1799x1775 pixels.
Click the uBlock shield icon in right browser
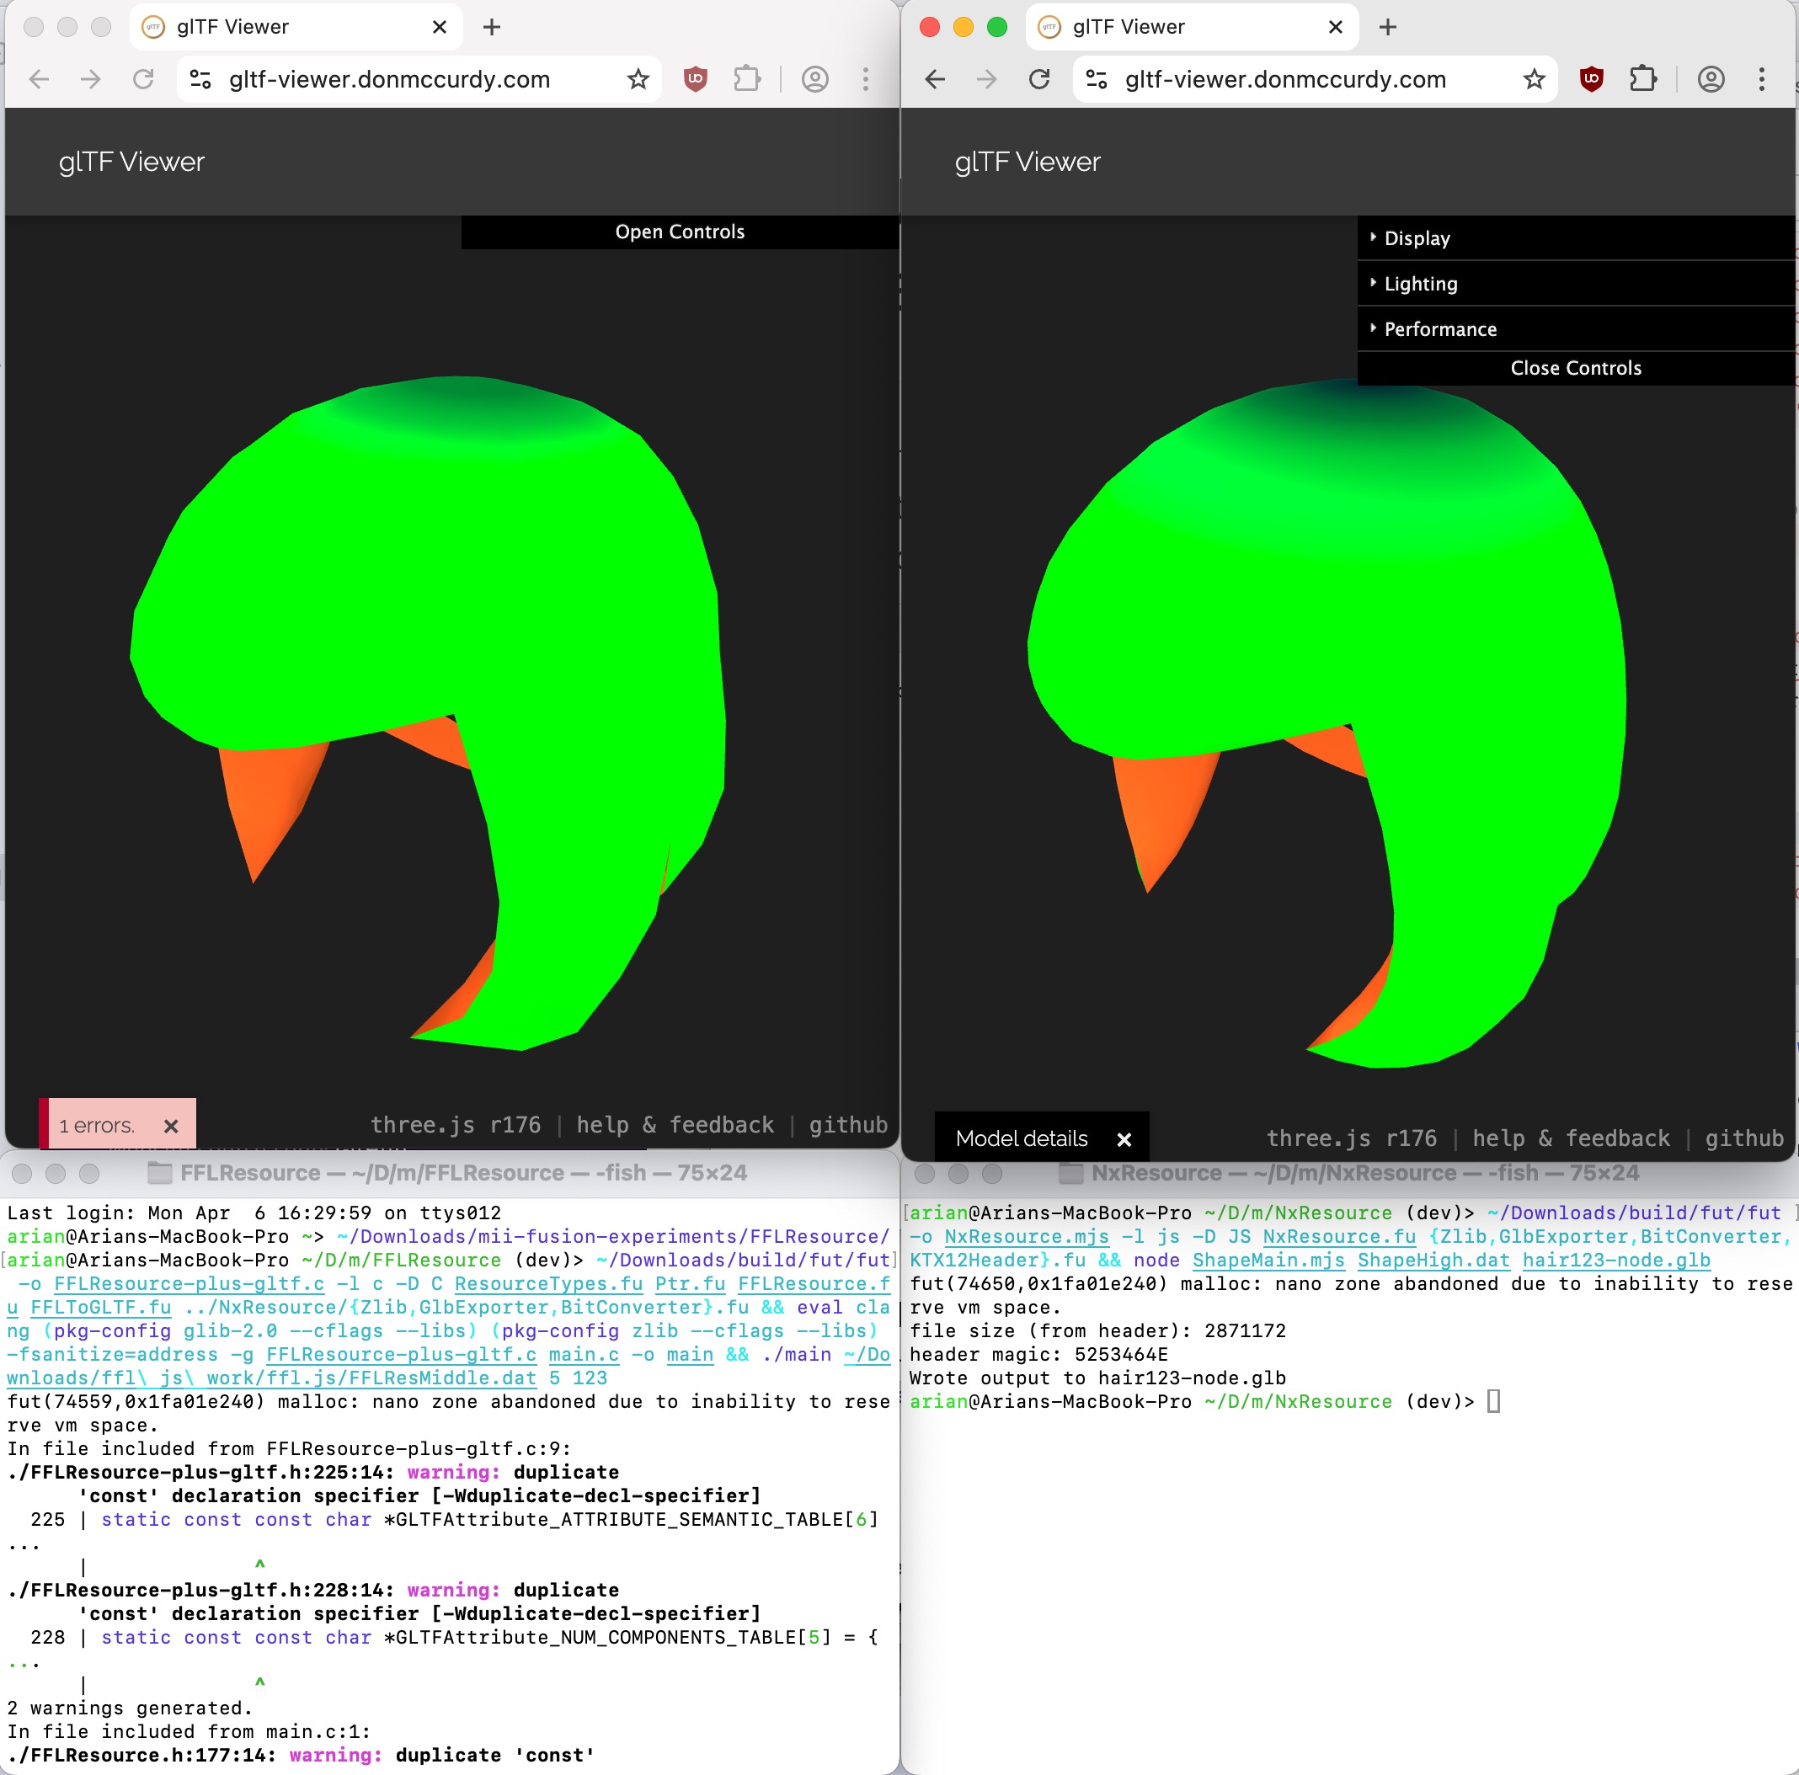tap(1591, 79)
